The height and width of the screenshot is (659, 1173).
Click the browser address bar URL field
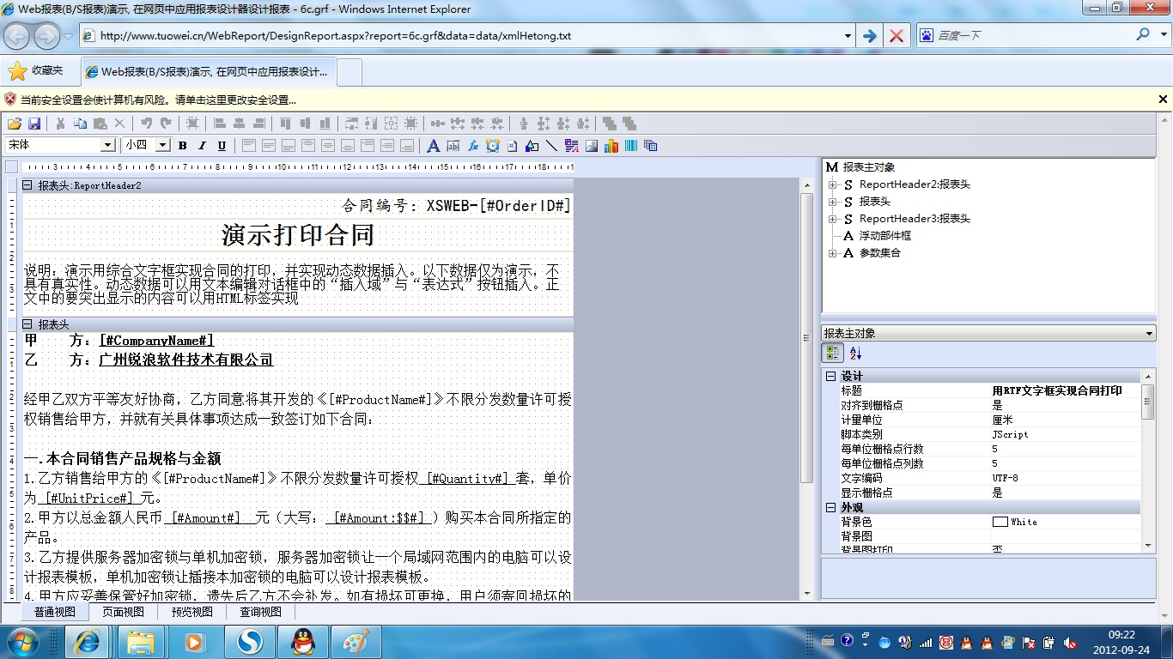coord(464,36)
